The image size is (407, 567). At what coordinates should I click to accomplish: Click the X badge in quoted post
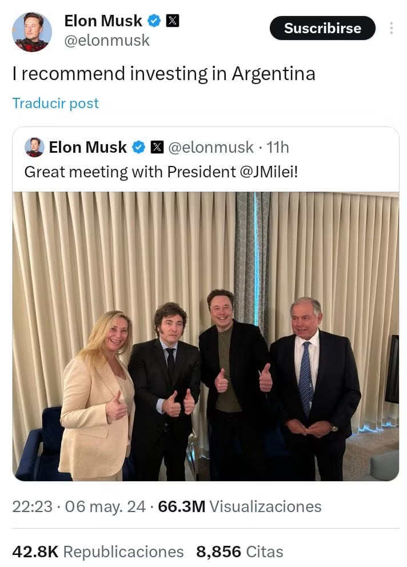pos(157,148)
